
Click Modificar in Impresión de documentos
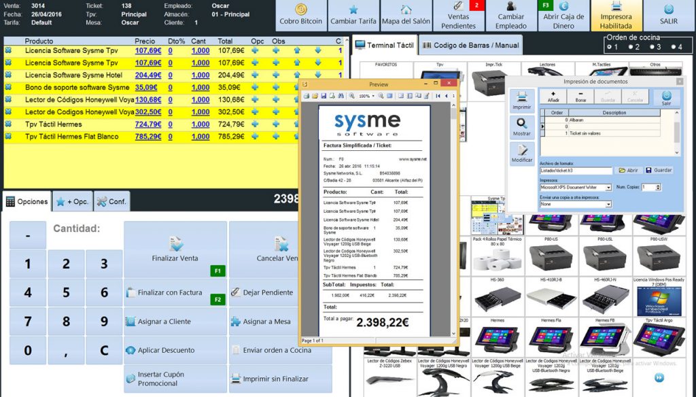coord(521,154)
